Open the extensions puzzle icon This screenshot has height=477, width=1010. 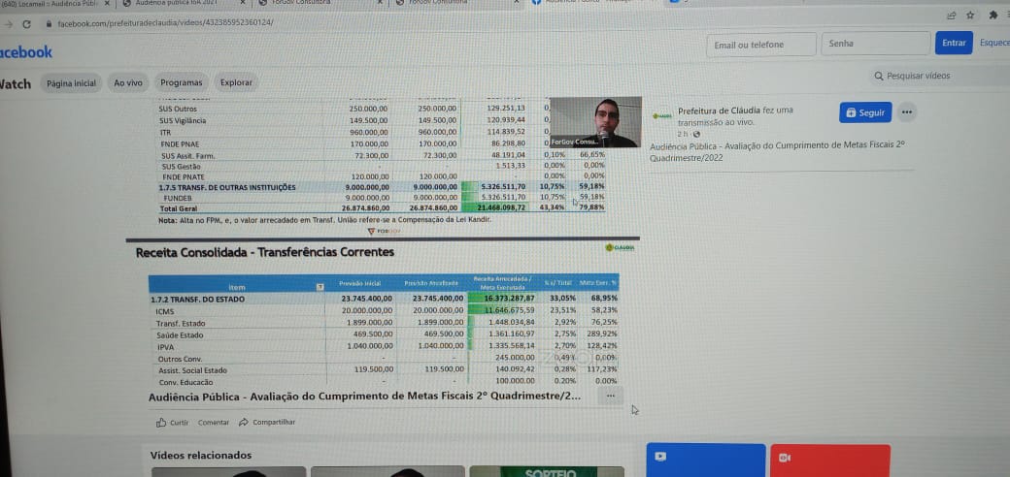click(x=993, y=16)
